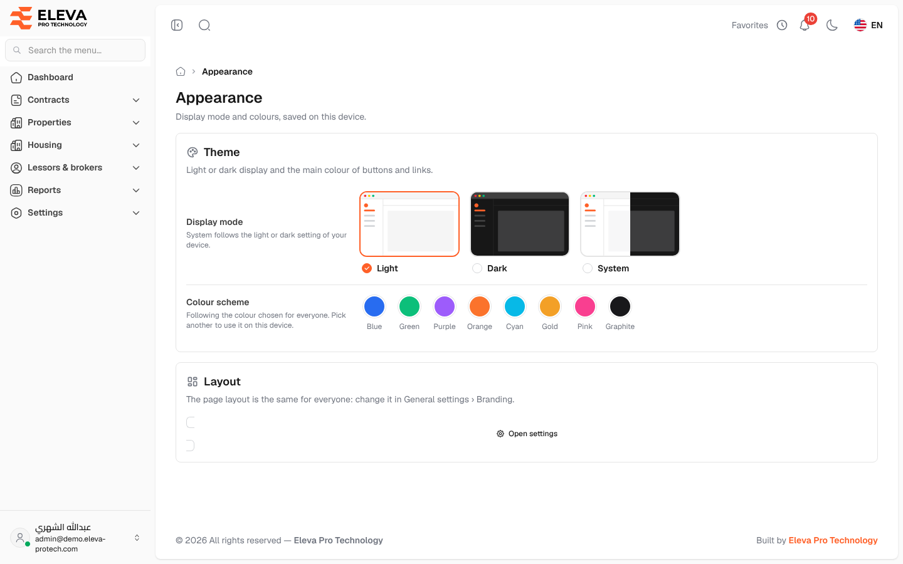Open notifications bell icon

(805, 25)
